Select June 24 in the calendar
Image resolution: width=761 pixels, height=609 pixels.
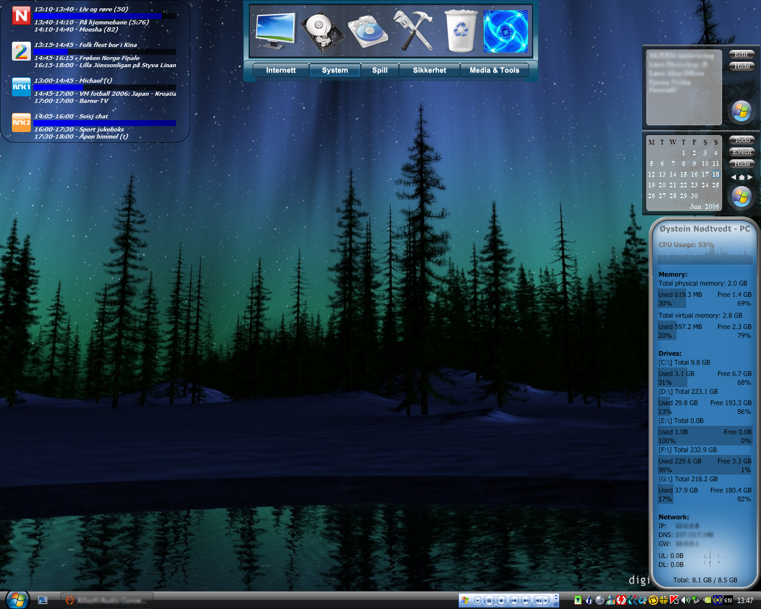coord(705,185)
